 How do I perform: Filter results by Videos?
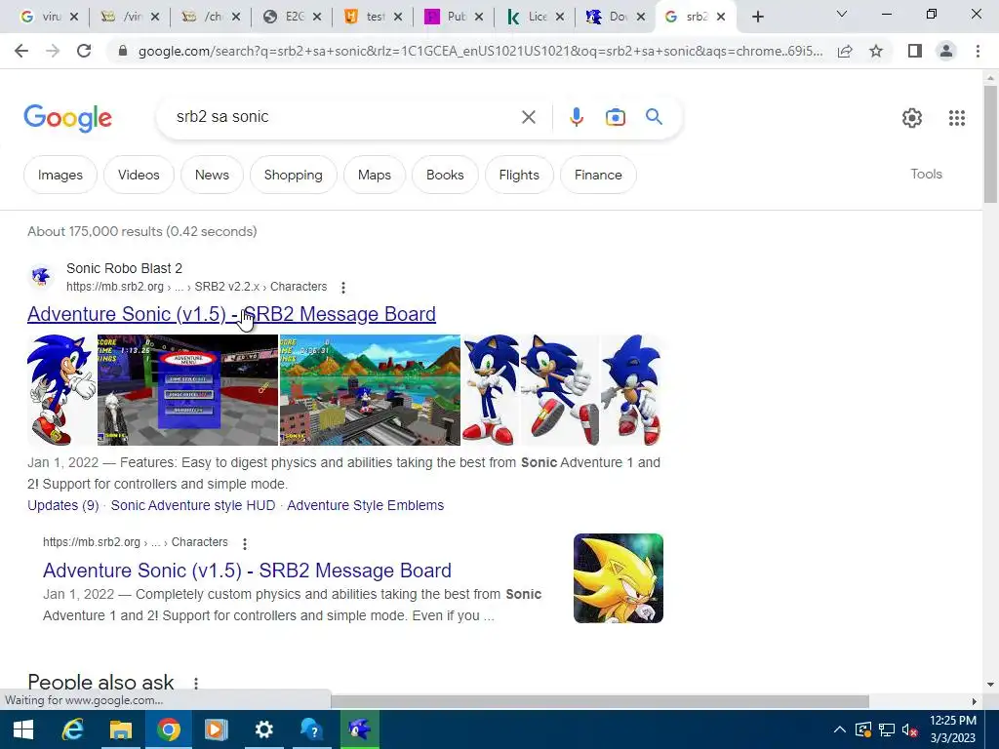(x=139, y=175)
